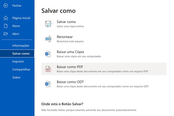Open the Compartilhar sidebar item

point(21,70)
